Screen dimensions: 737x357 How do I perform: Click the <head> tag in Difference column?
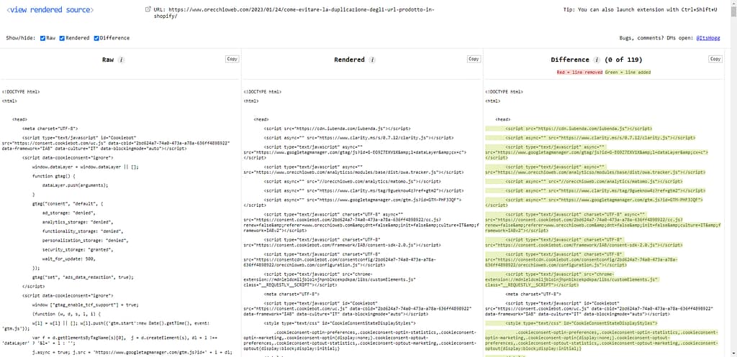(503, 119)
